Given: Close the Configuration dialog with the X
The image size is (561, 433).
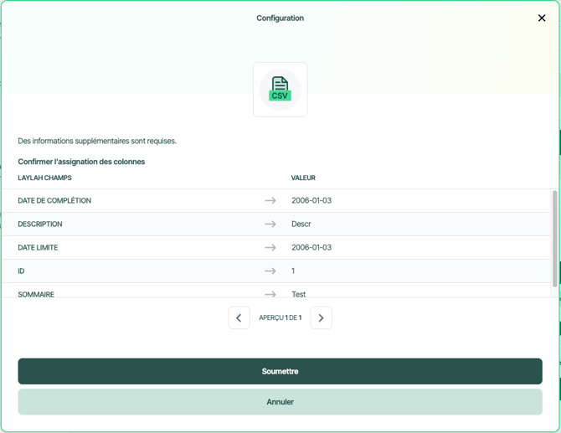Looking at the screenshot, I should pos(542,18).
